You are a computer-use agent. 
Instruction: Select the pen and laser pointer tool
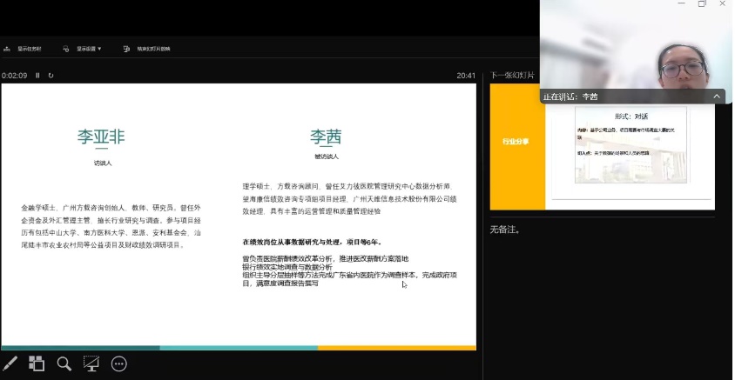[10, 363]
